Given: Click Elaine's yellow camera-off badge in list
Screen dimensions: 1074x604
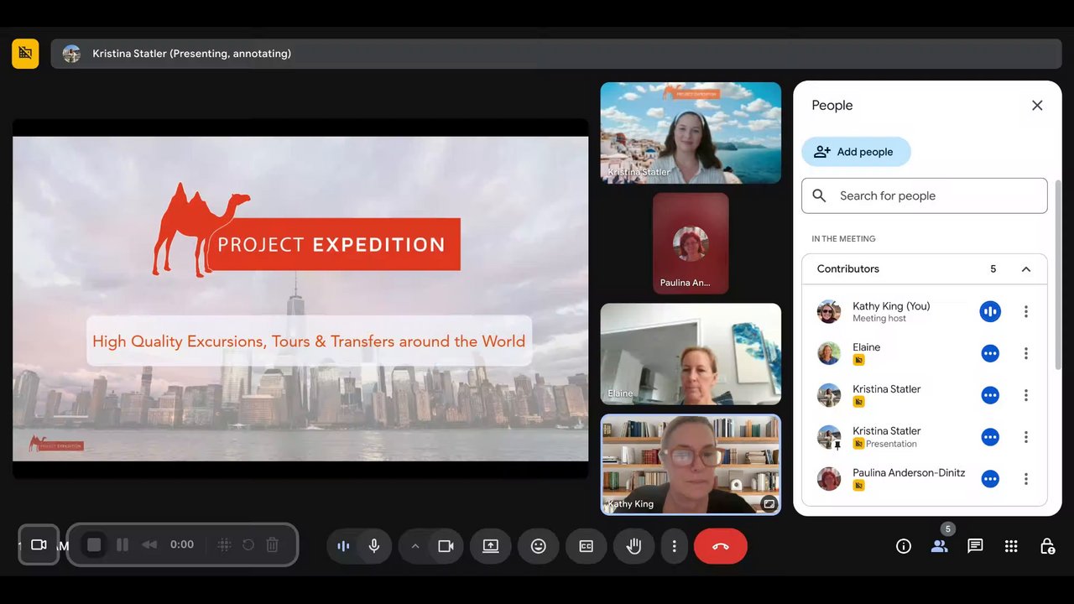Looking at the screenshot, I should pos(858,360).
